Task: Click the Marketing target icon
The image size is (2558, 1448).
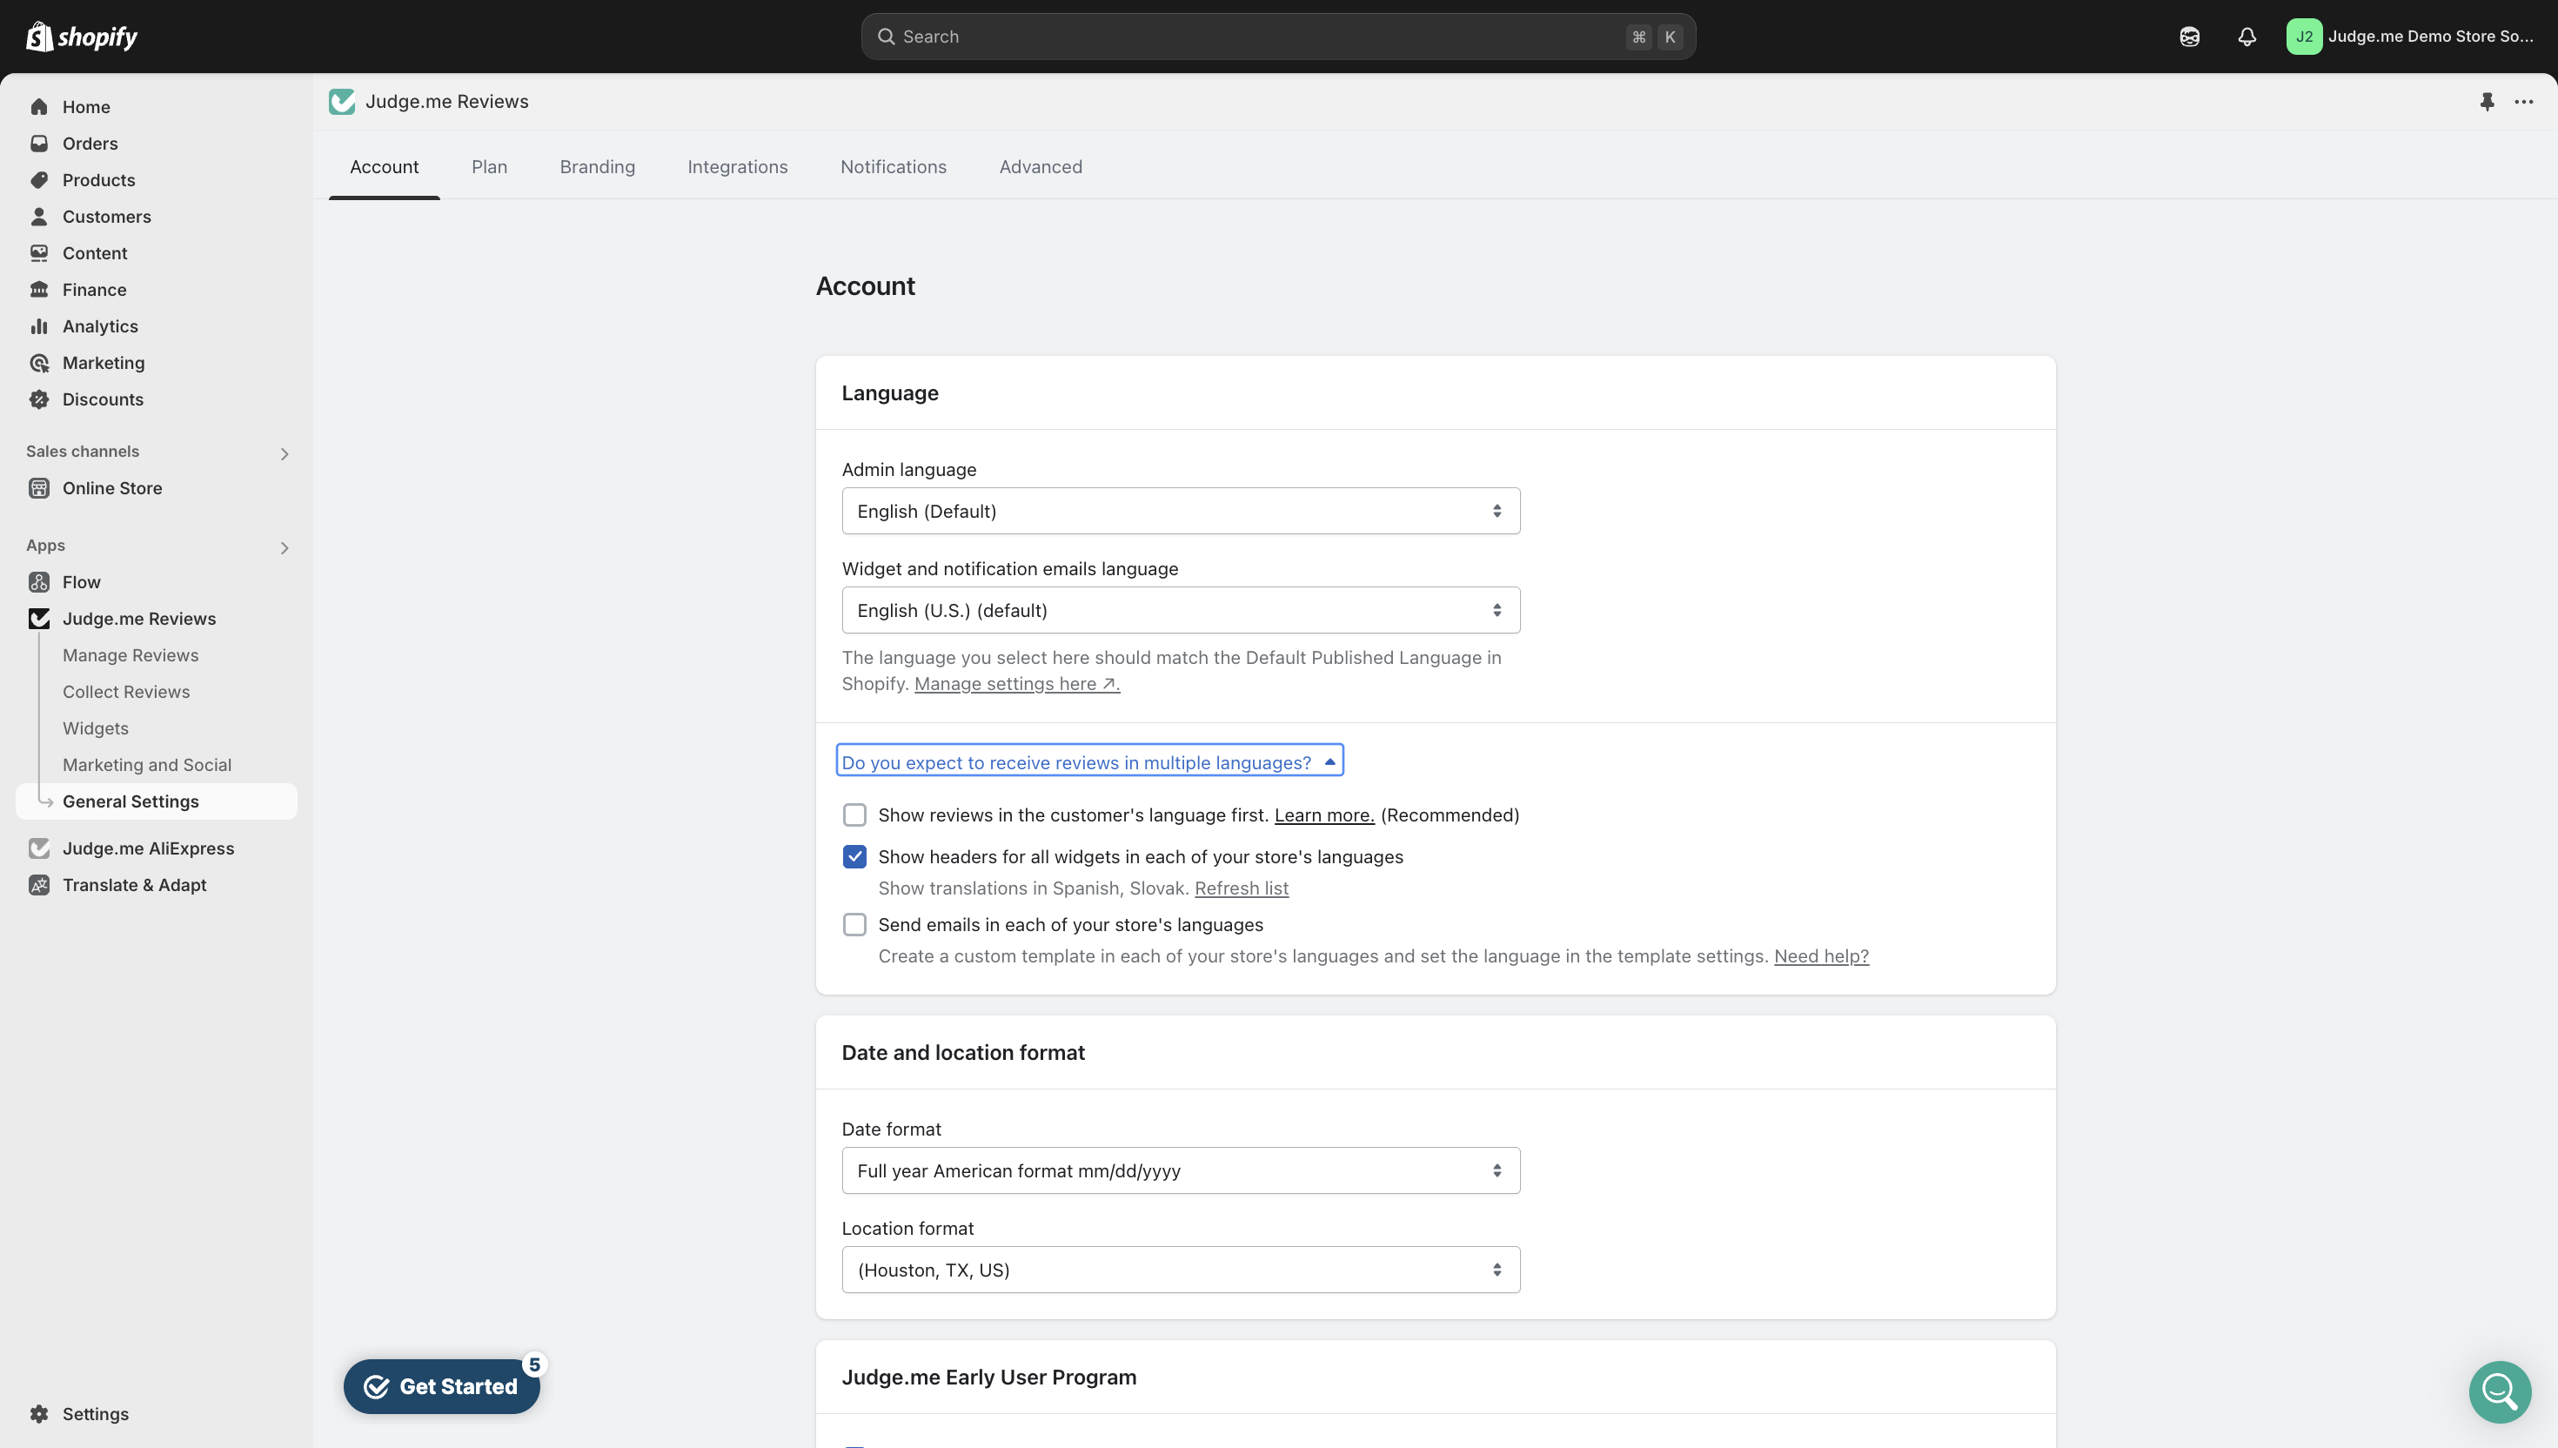Action: (39, 363)
